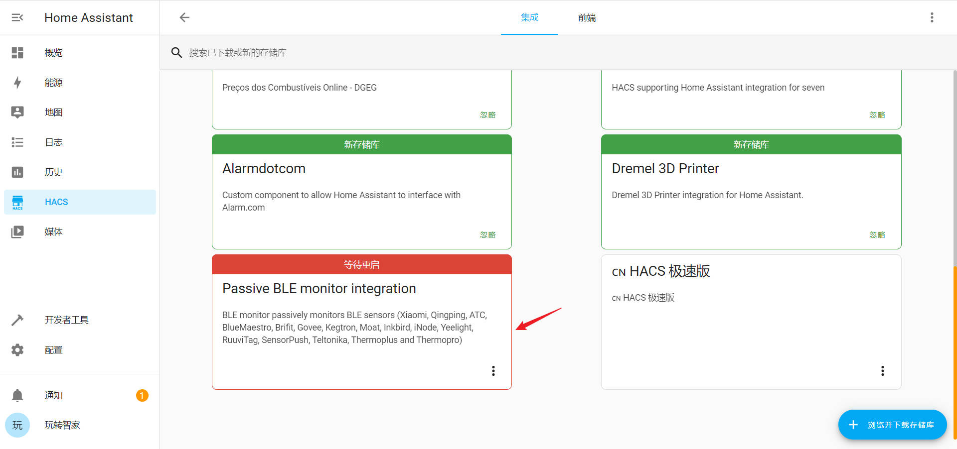This screenshot has width=957, height=449.
Task: Open the 能源 energy lightning icon
Action: (17, 82)
